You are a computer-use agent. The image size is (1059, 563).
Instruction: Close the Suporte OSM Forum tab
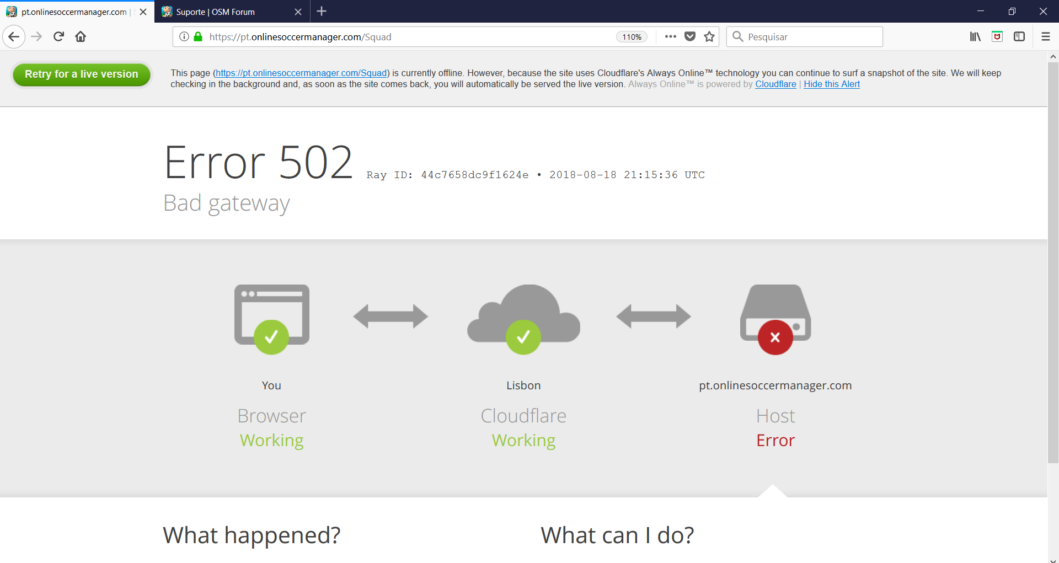pyautogui.click(x=298, y=12)
